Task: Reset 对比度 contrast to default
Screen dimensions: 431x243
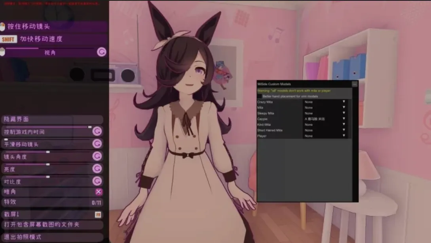Action: click(97, 181)
